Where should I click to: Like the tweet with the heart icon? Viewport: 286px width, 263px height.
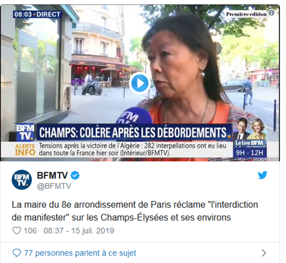coord(17,231)
